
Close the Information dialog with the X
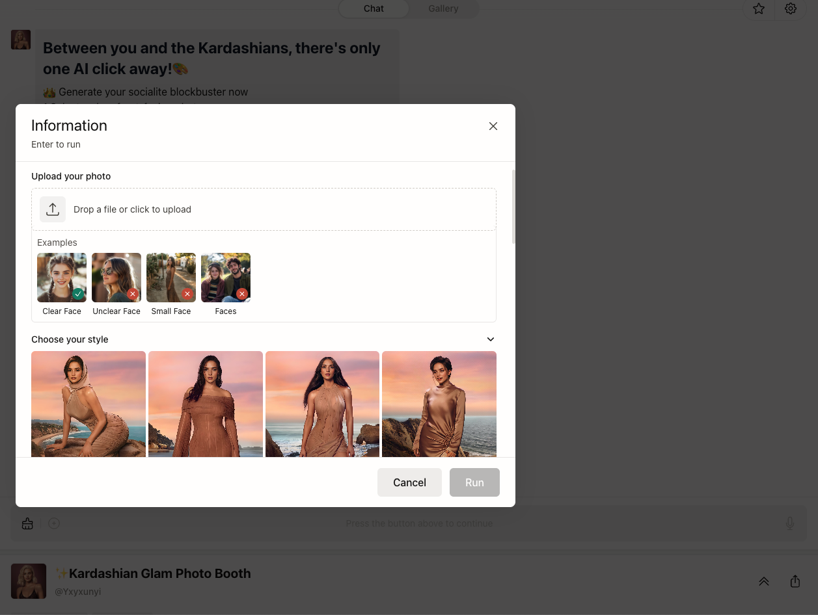point(493,126)
